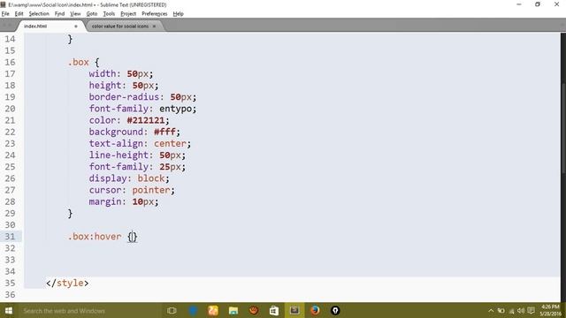Open the Preferences menu

154,14
